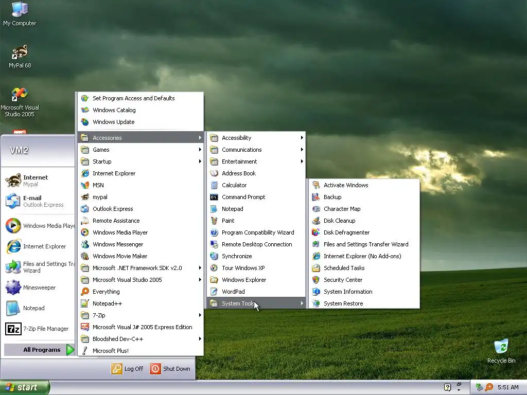This screenshot has width=527, height=395.
Task: Open Windows Movie Maker icon
Action: click(85, 256)
